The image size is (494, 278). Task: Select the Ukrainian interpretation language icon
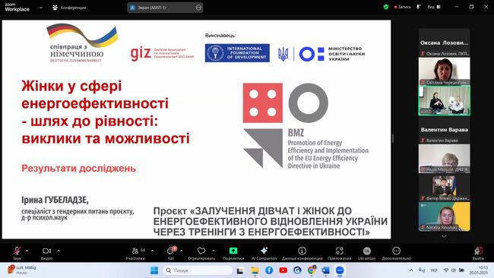coord(367,251)
